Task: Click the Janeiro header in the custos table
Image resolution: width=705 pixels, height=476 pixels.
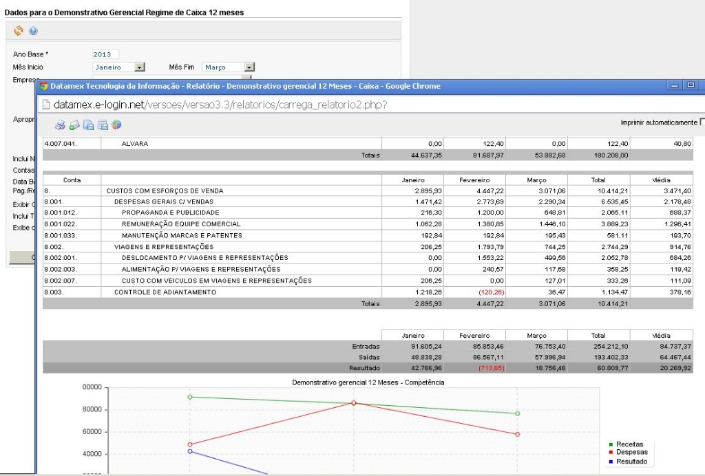Action: point(413,180)
